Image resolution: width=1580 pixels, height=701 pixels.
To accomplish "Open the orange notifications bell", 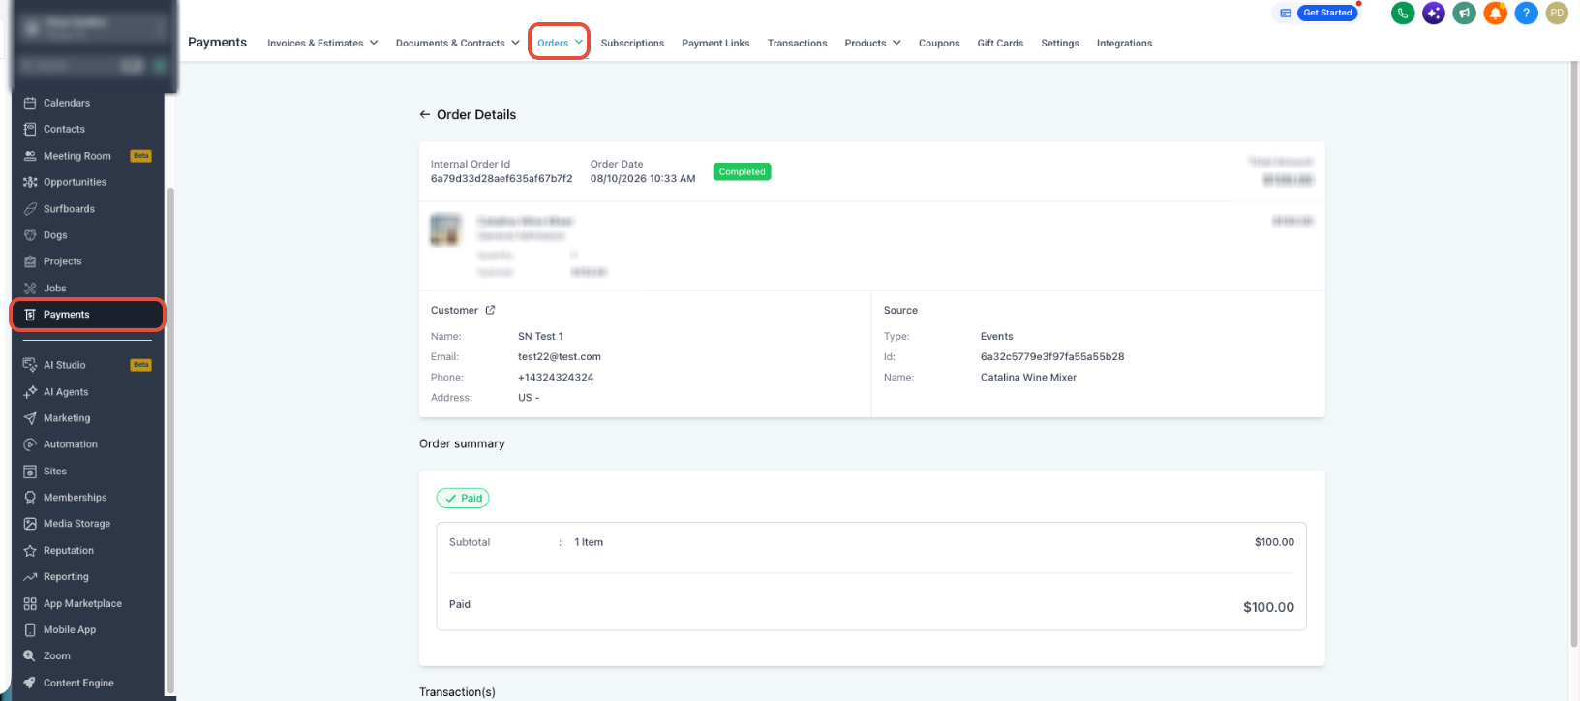I will (x=1495, y=13).
